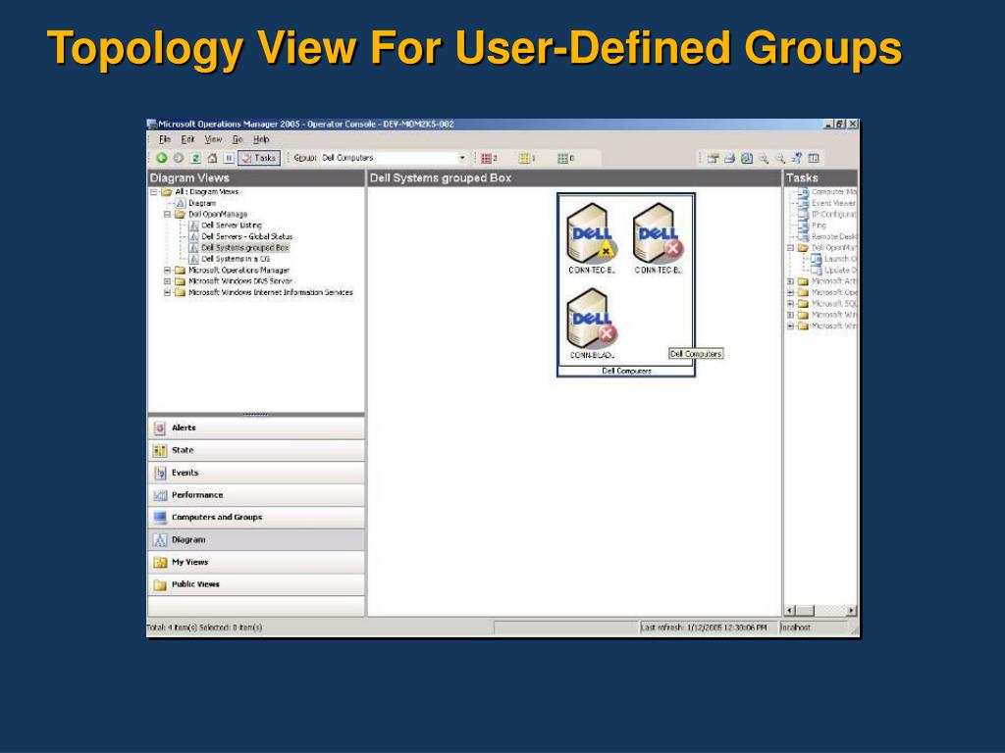Open the Alerts navigation pane
1005x753 pixels.
256,427
